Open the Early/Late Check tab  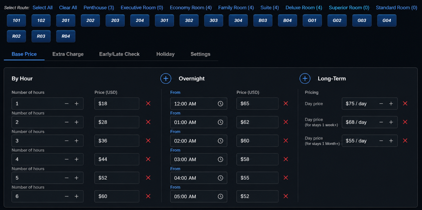pos(119,54)
